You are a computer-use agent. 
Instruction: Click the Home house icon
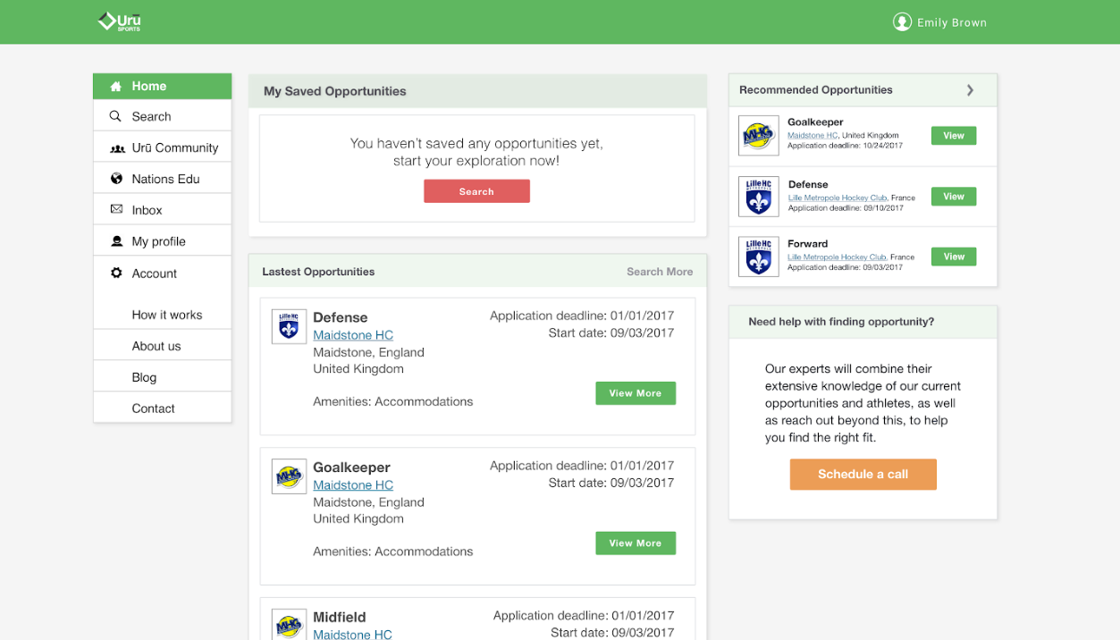click(x=116, y=87)
